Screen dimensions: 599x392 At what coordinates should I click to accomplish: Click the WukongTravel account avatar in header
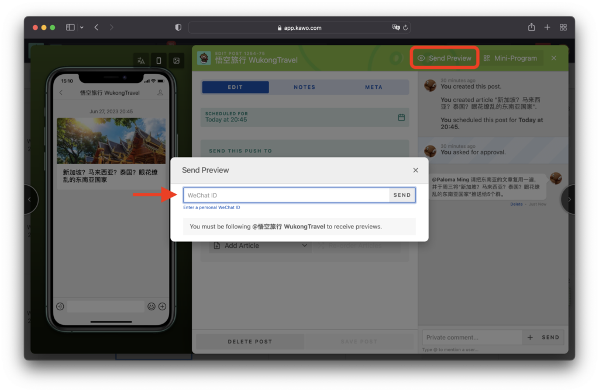tap(204, 58)
